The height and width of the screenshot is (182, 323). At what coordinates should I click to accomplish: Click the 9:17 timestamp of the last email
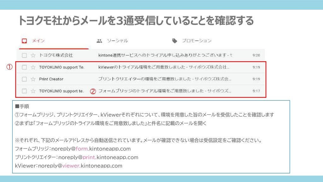[x=256, y=91]
